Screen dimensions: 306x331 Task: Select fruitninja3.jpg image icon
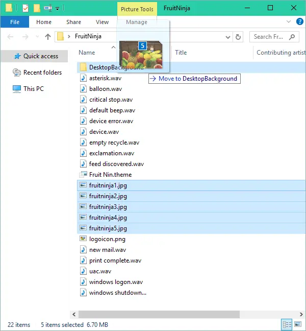[83, 206]
